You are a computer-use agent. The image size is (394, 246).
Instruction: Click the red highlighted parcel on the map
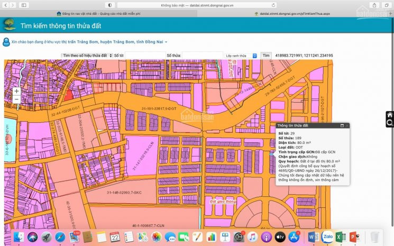click(x=68, y=96)
